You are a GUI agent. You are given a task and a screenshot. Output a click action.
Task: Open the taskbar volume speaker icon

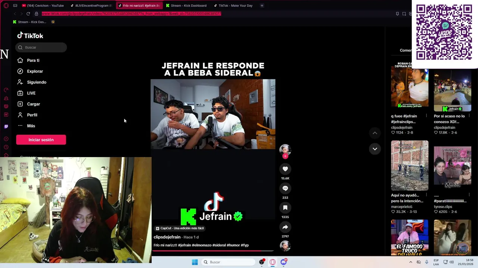tap(451, 262)
